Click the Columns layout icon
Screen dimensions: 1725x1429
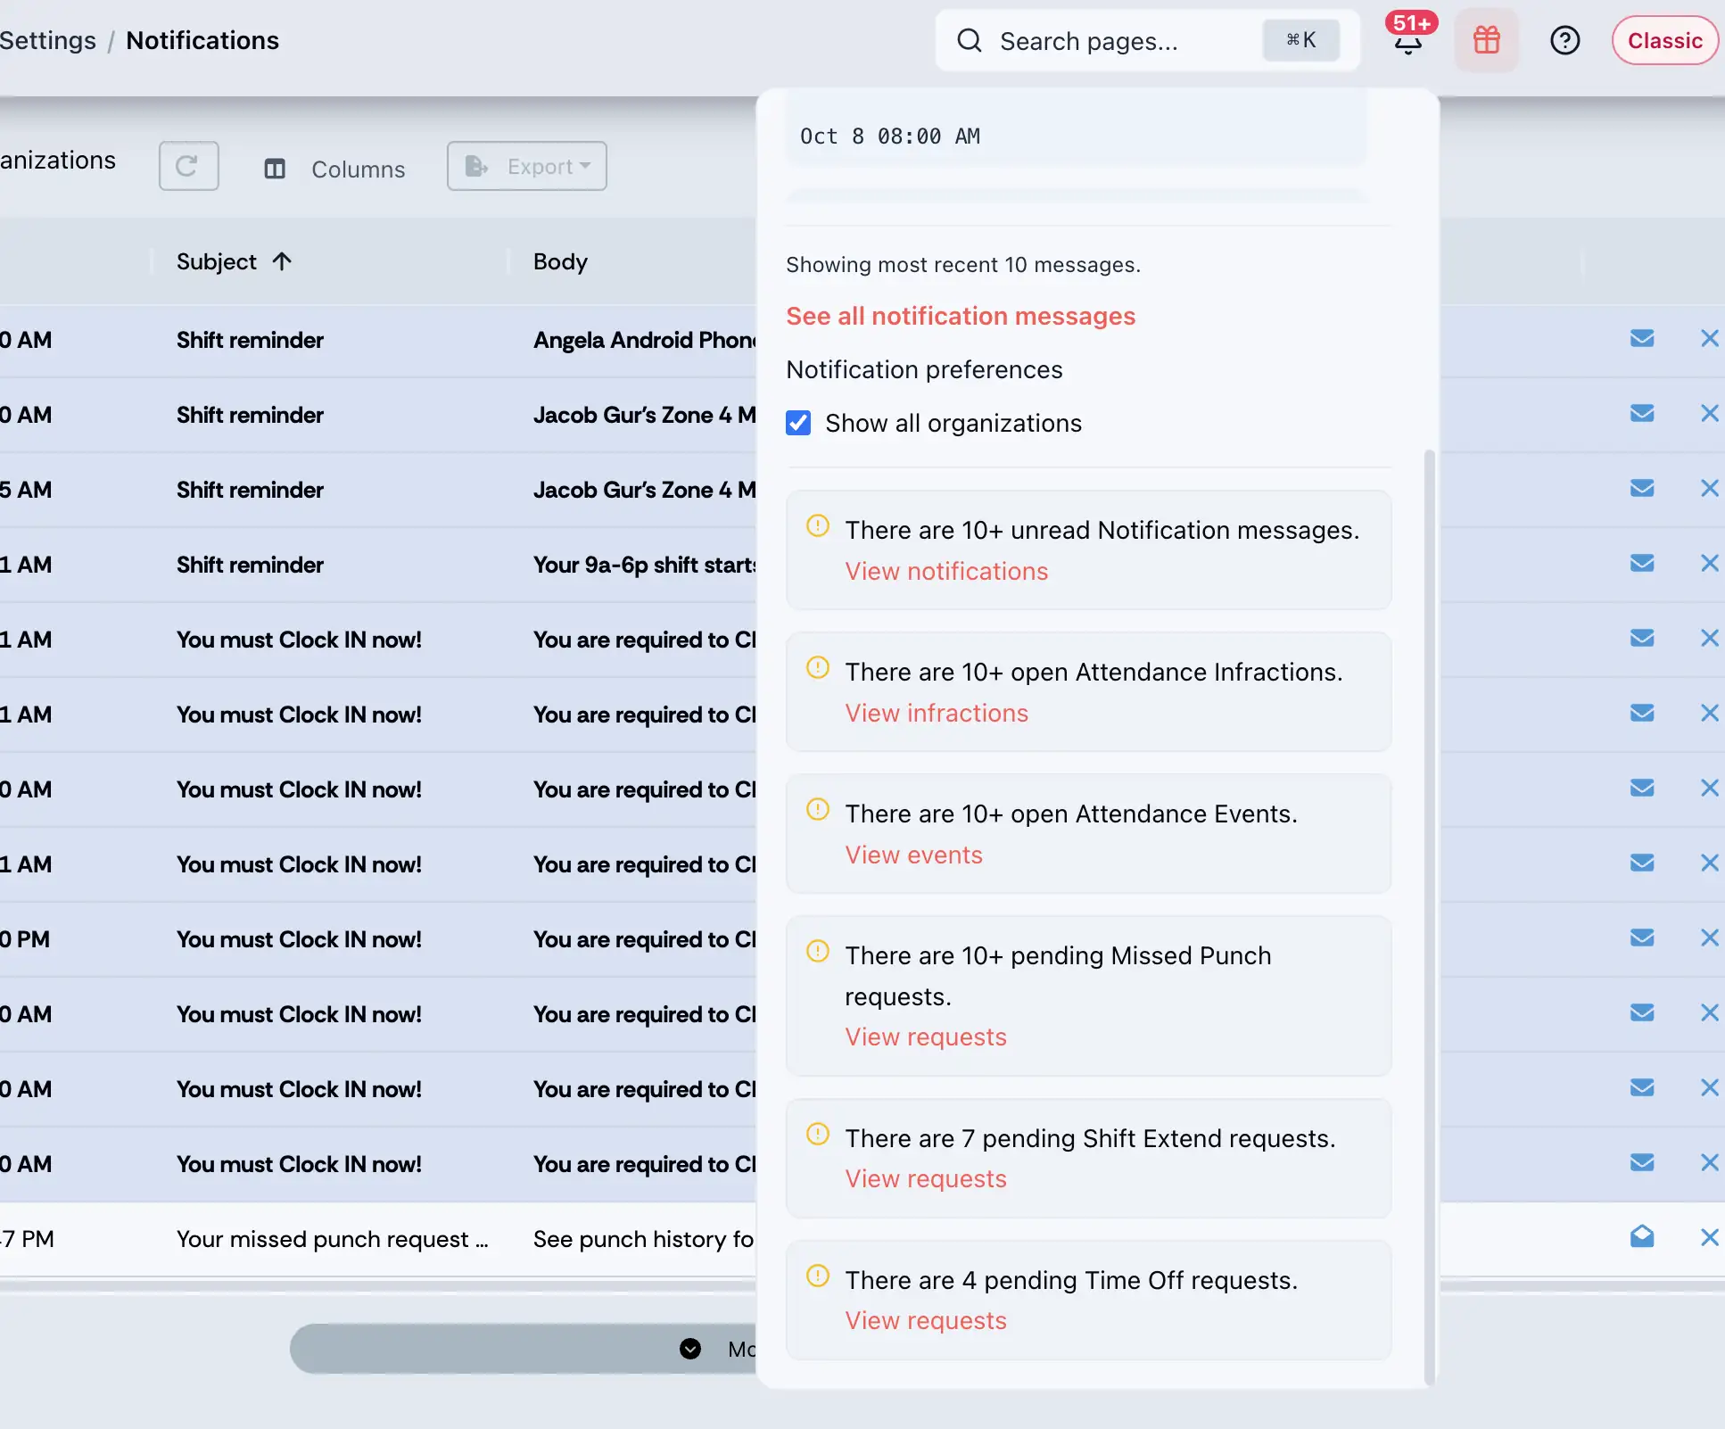click(x=275, y=169)
